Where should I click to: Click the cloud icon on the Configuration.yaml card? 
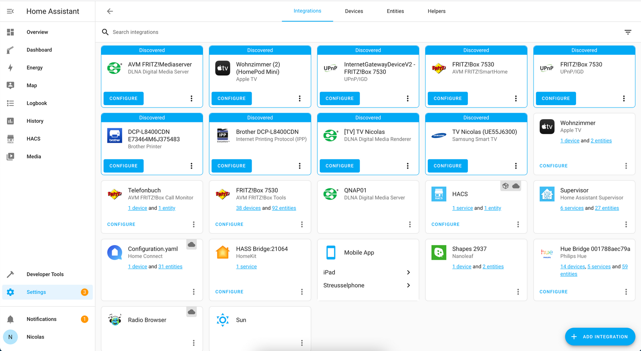pyautogui.click(x=192, y=244)
